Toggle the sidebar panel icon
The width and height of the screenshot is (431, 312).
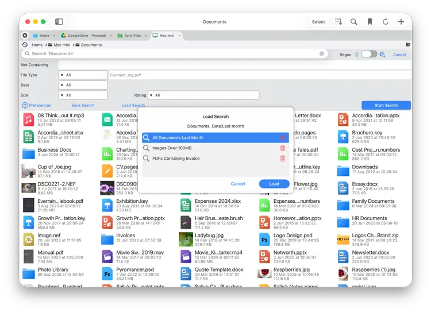tap(59, 22)
